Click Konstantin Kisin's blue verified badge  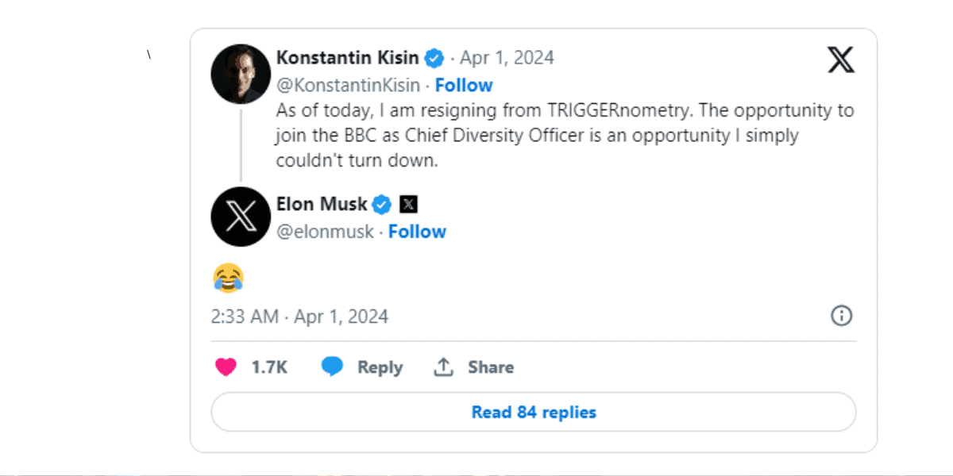pos(434,58)
